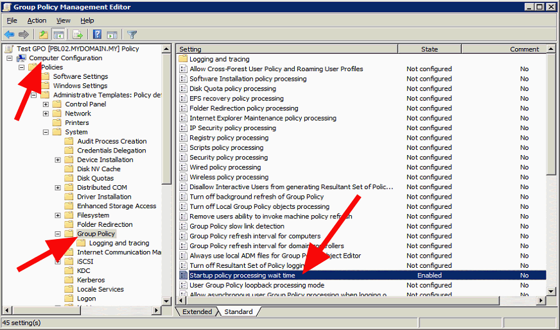Open Help via blue question mark icon
This screenshot has height=330, width=560.
[97, 35]
